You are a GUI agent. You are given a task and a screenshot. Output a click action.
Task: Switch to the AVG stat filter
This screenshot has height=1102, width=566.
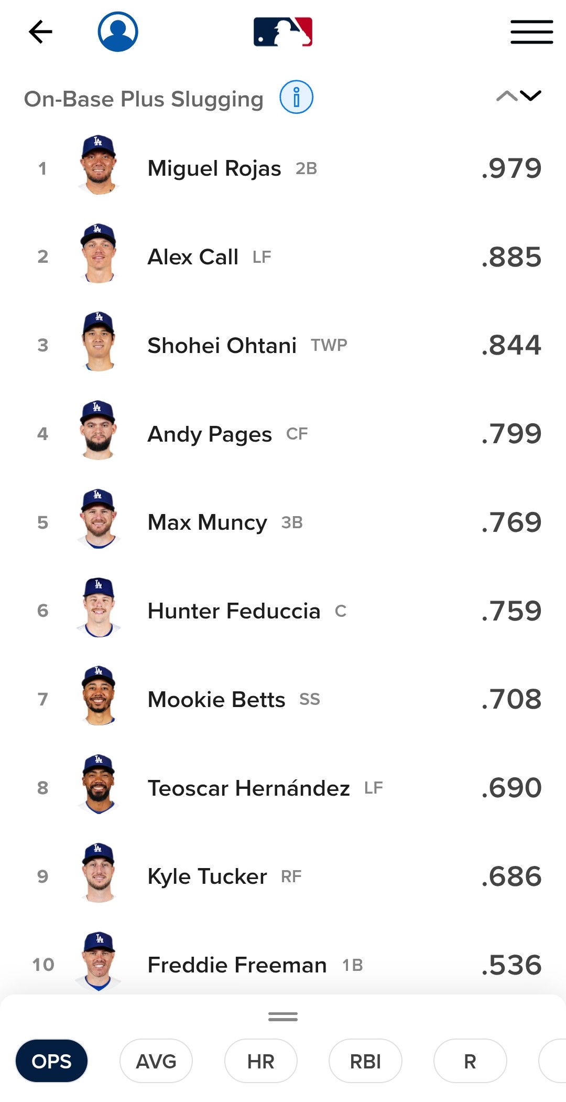[156, 1061]
